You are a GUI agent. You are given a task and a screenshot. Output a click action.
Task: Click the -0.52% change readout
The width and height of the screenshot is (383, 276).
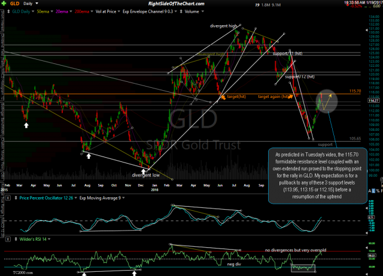(356, 6)
